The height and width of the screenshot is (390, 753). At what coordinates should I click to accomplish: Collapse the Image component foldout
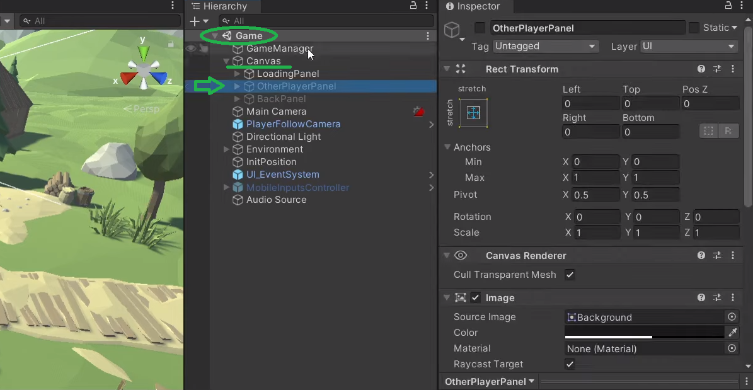coord(446,298)
